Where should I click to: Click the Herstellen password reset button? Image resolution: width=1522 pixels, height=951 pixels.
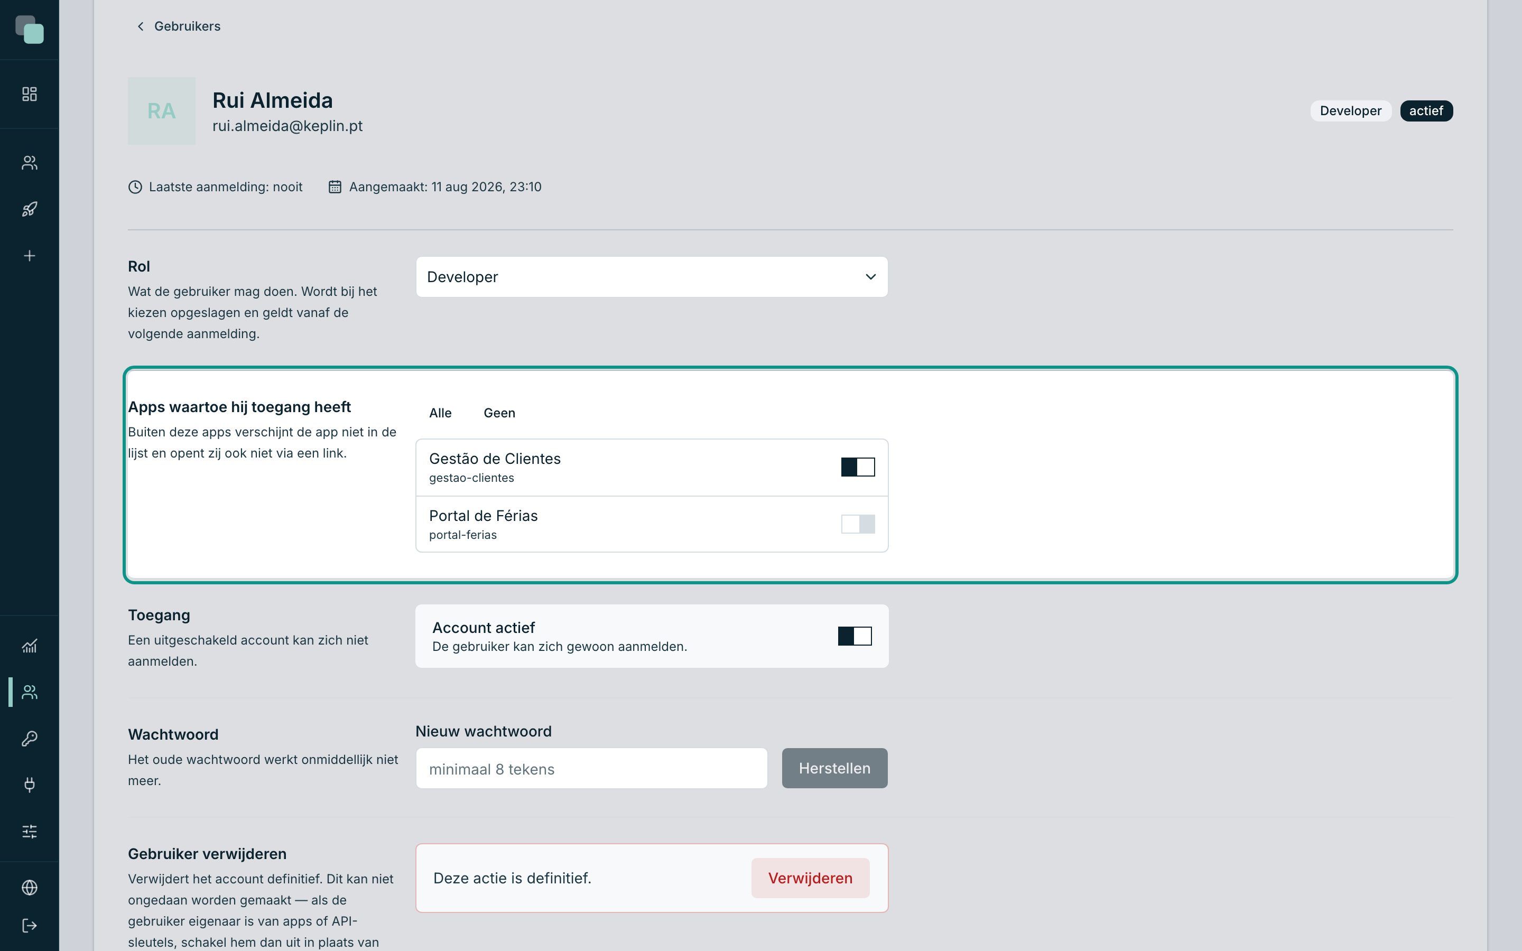(x=834, y=768)
